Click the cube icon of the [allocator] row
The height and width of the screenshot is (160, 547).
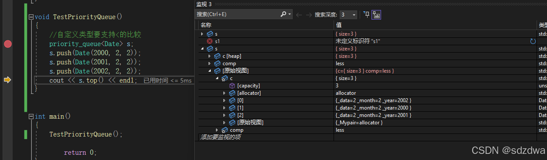point(232,93)
